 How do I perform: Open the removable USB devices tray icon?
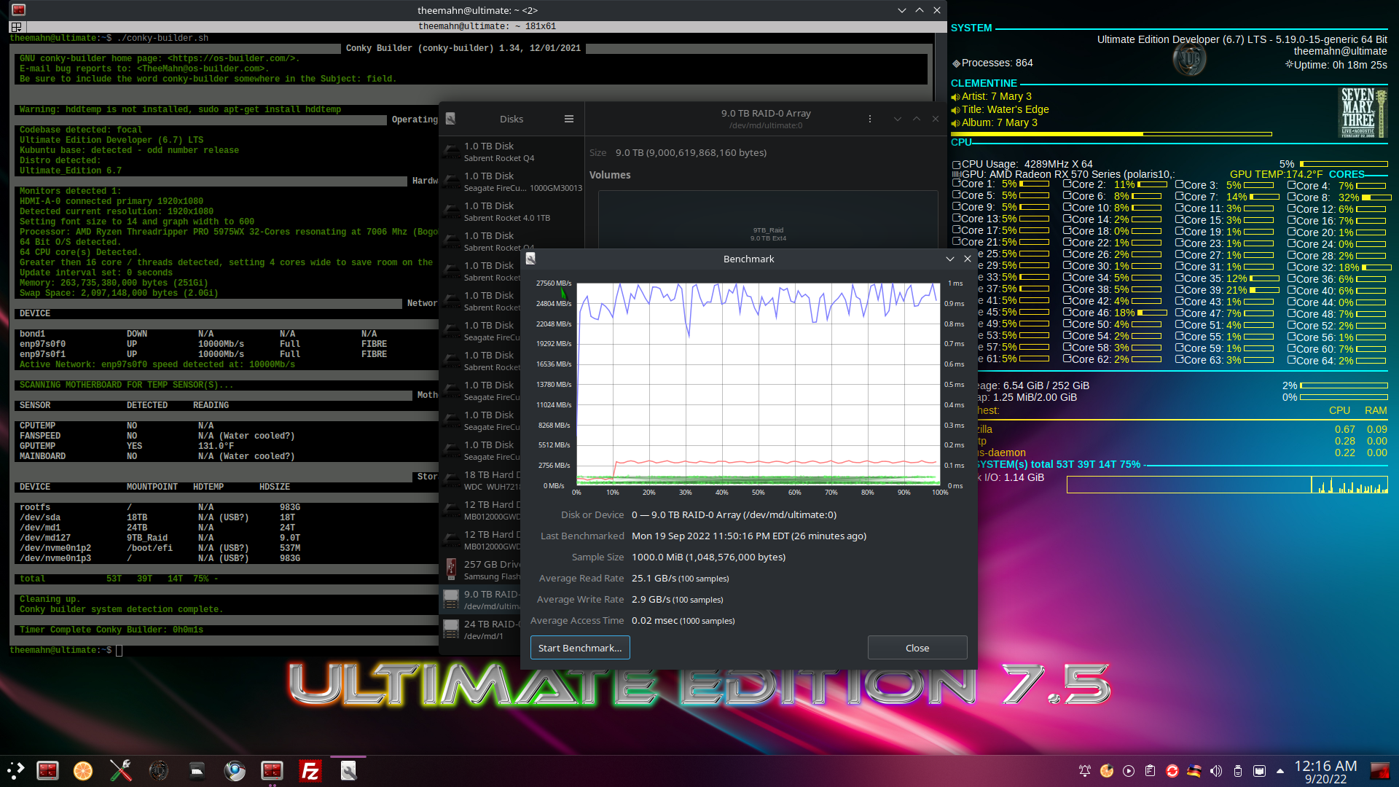(x=1238, y=770)
